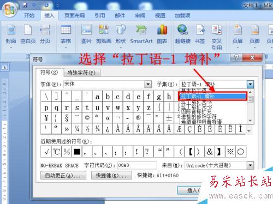Switch to the 审阅 ribbon tab
This screenshot has height=204, width=273.
tap(140, 15)
